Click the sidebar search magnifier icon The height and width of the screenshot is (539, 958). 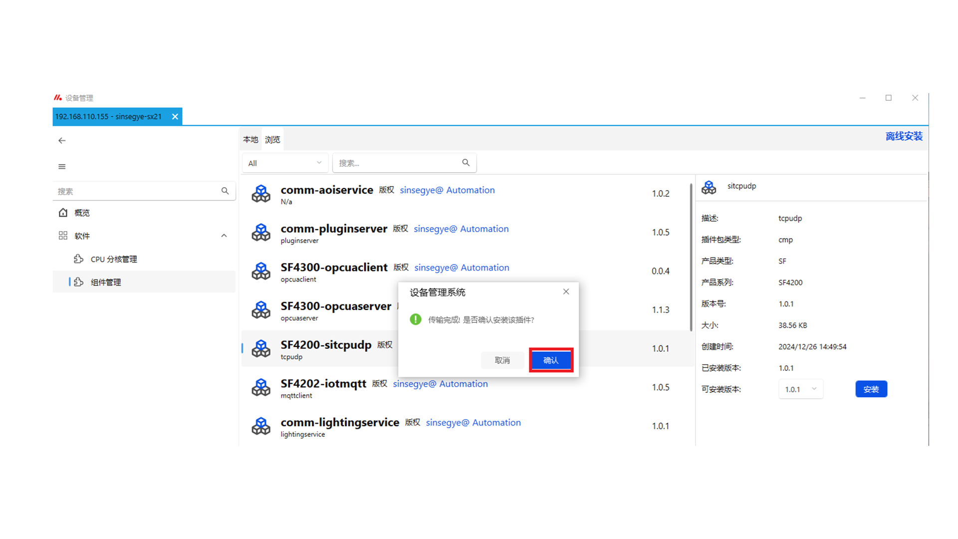[225, 191]
